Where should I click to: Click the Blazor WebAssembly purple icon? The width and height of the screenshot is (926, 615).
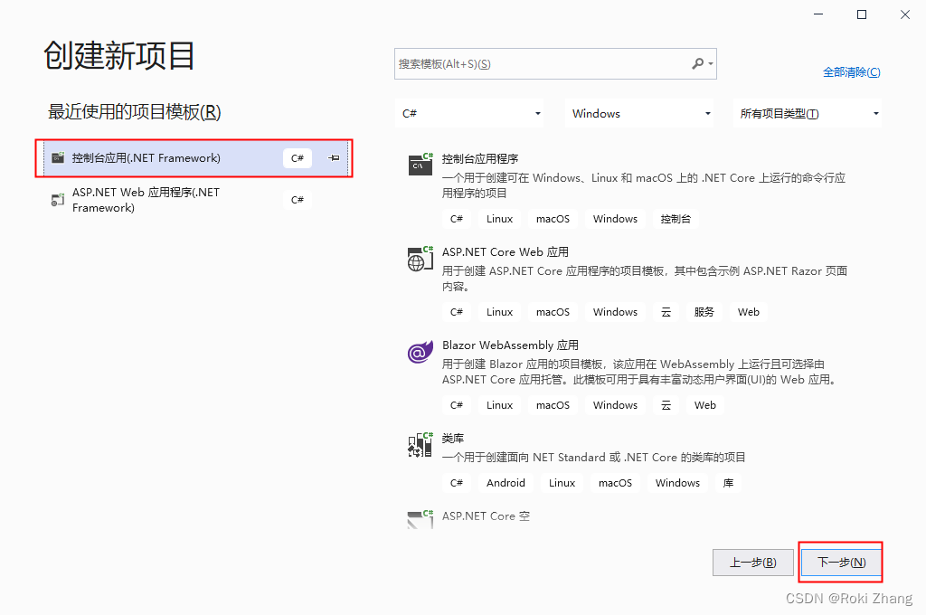click(420, 352)
